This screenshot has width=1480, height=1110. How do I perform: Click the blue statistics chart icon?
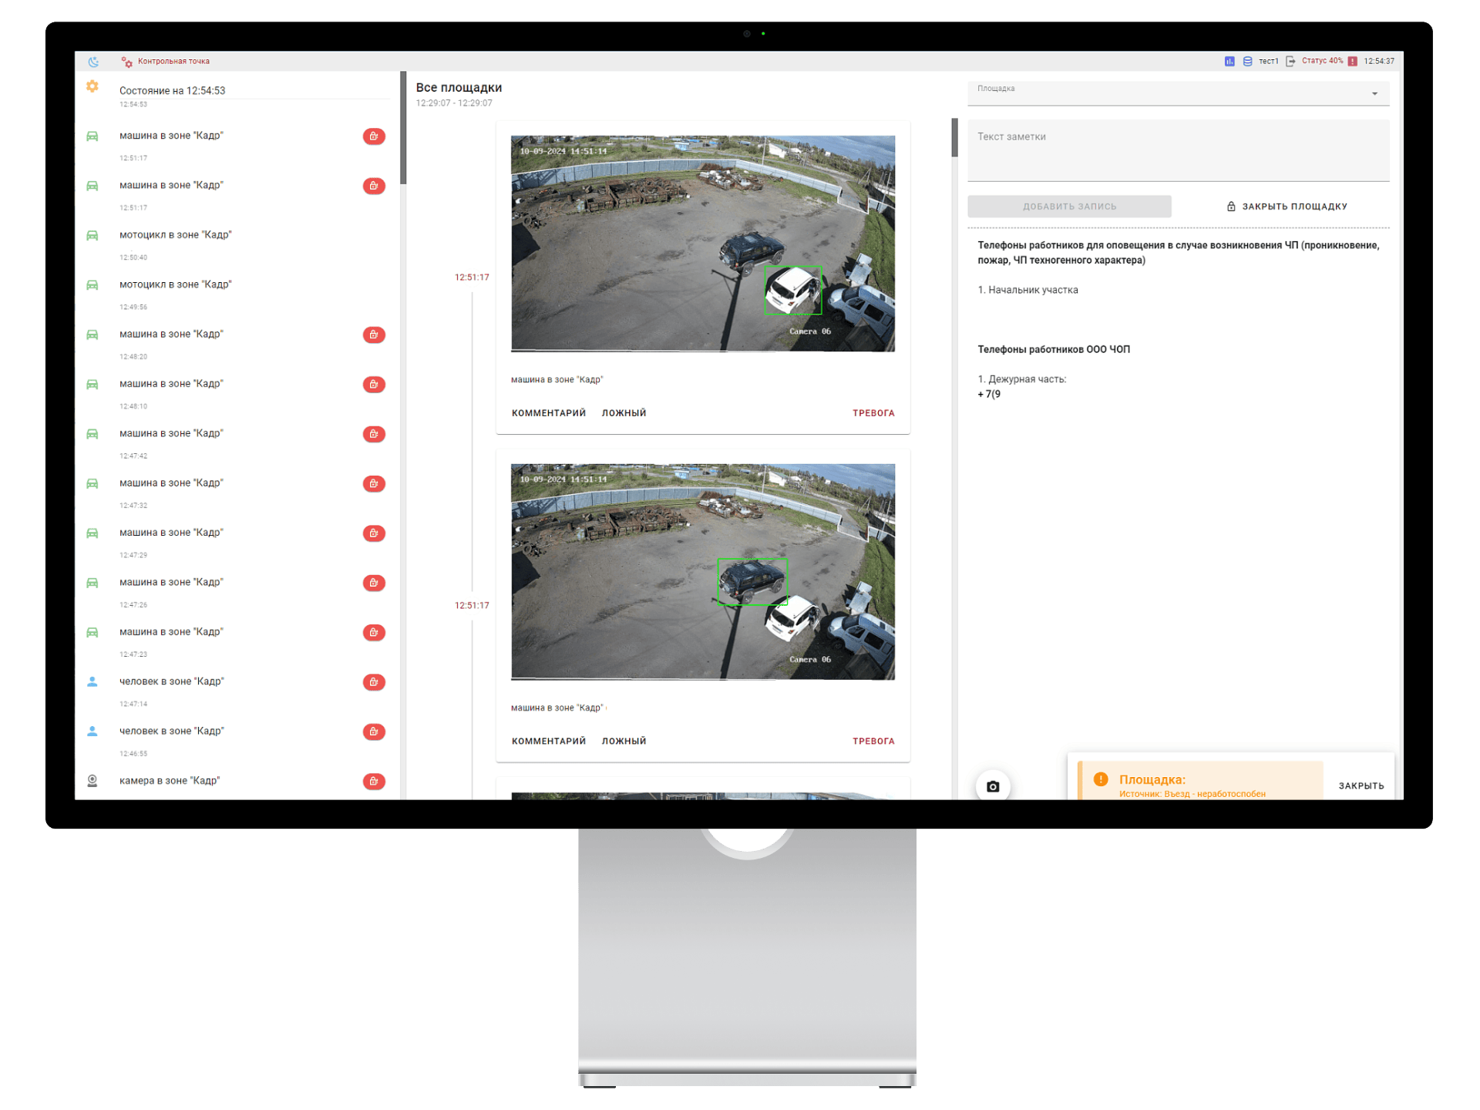[1229, 62]
